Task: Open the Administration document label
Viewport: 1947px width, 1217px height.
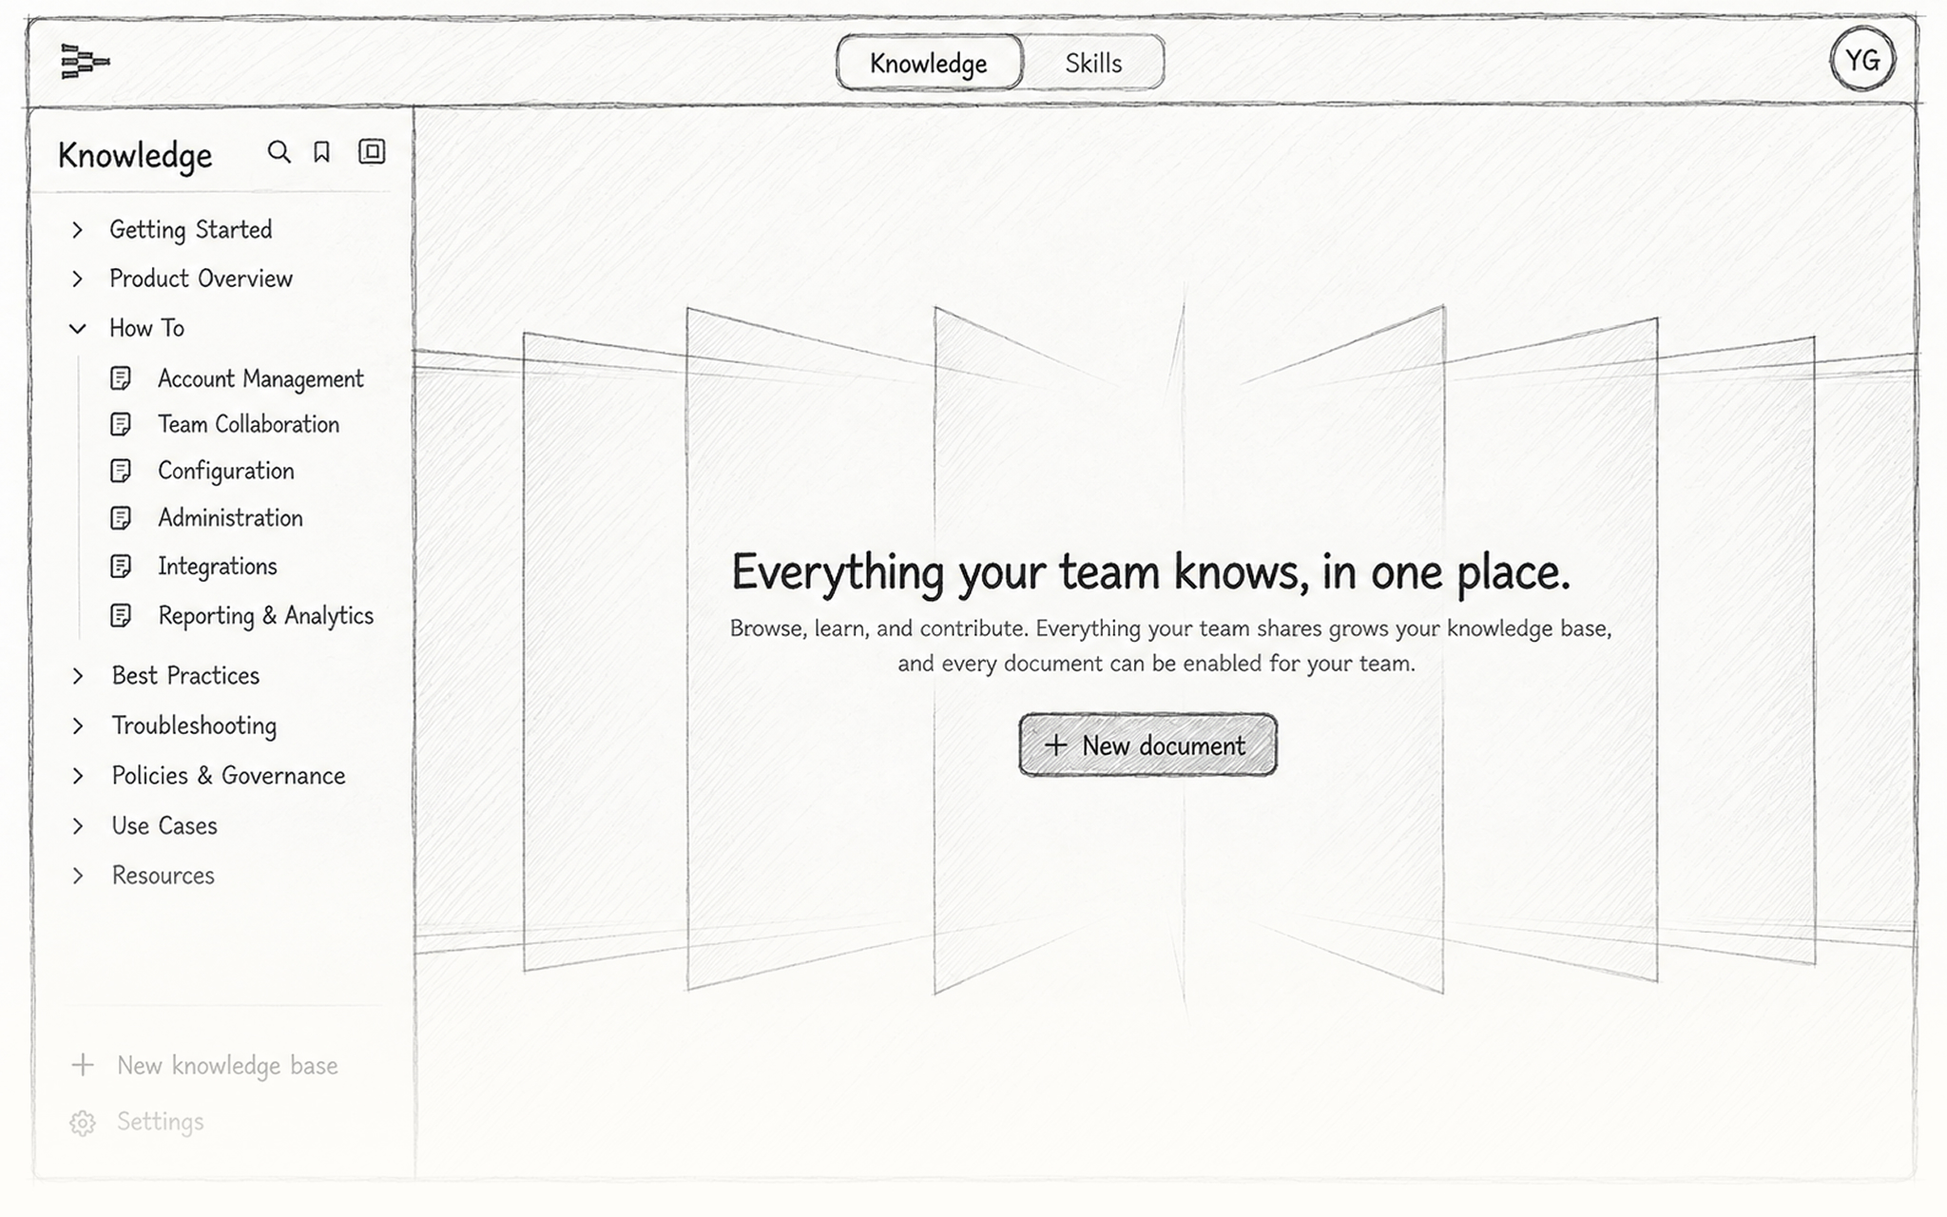Action: (230, 518)
